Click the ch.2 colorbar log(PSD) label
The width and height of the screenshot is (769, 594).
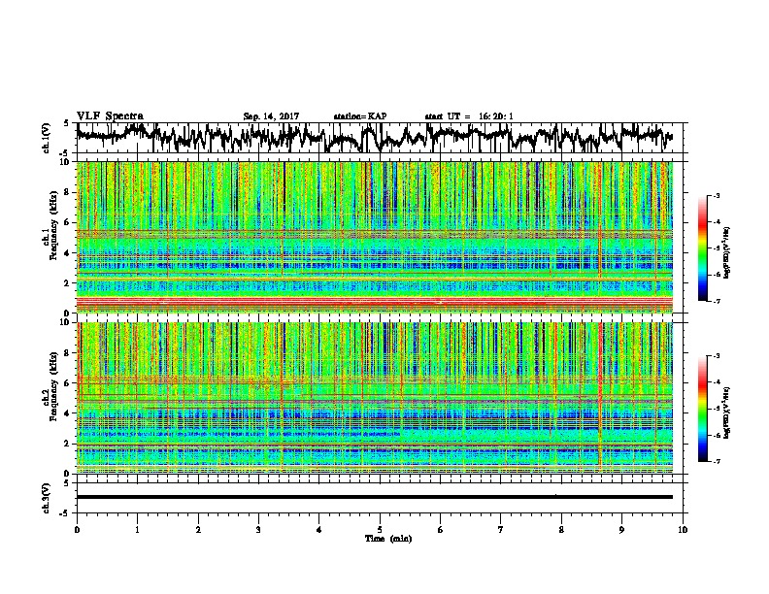(727, 412)
